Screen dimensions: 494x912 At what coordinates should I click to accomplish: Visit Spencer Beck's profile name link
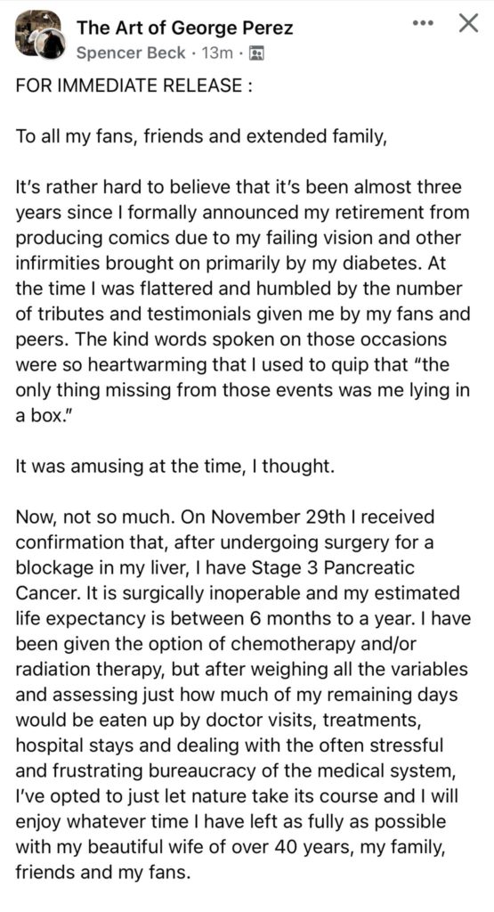(131, 54)
